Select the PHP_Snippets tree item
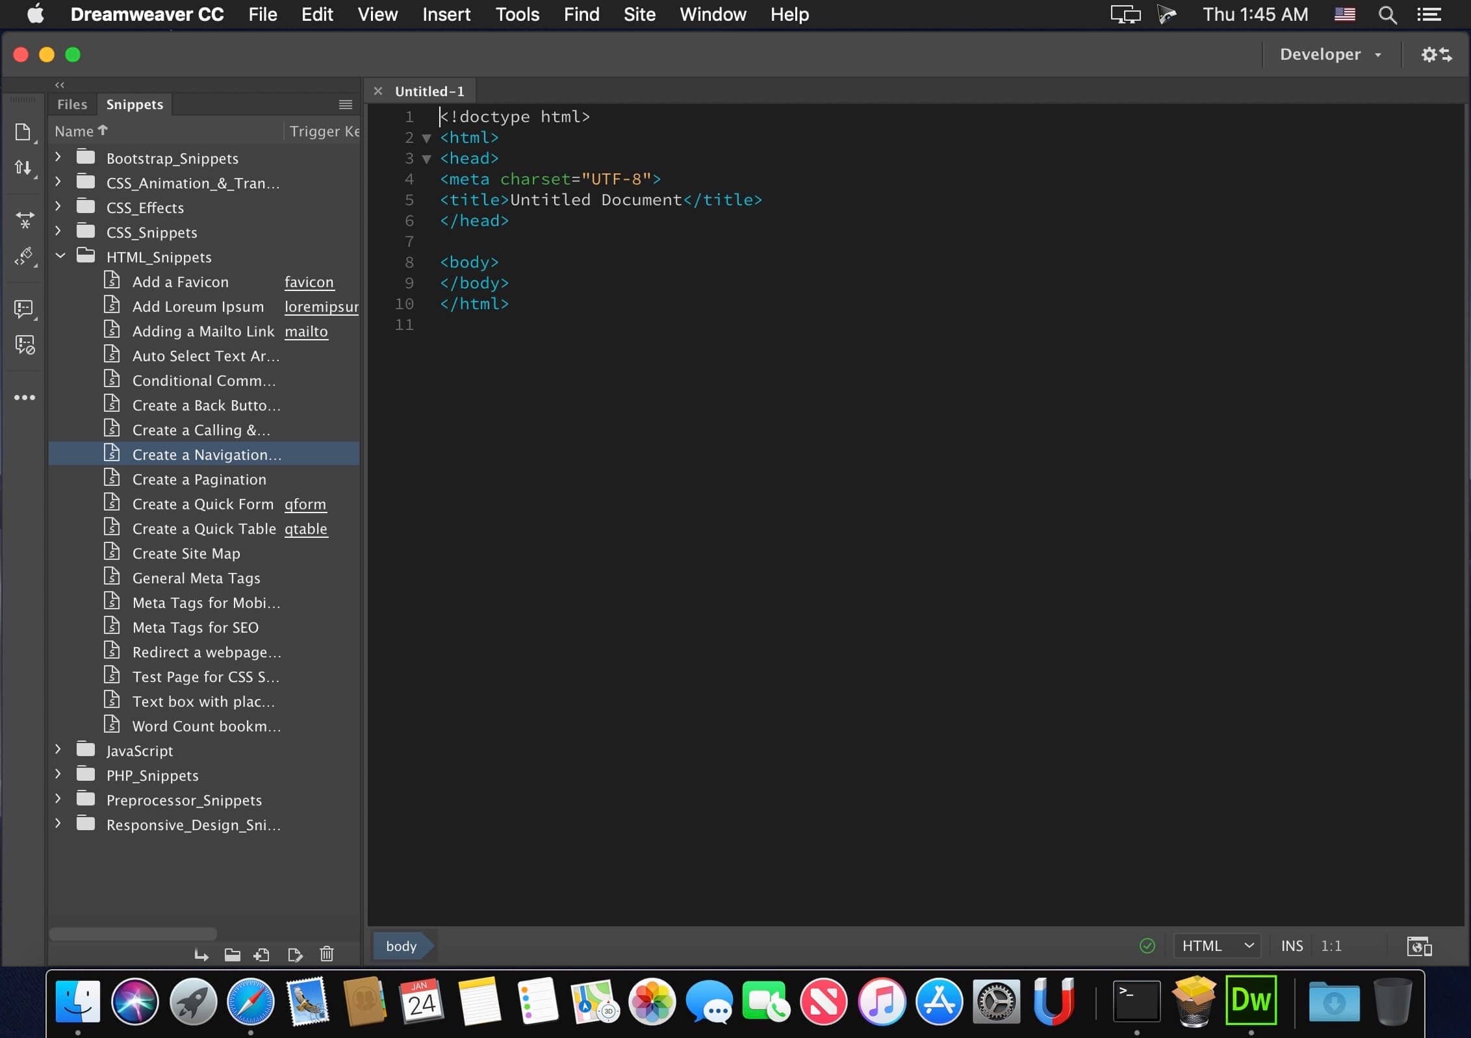 click(153, 774)
